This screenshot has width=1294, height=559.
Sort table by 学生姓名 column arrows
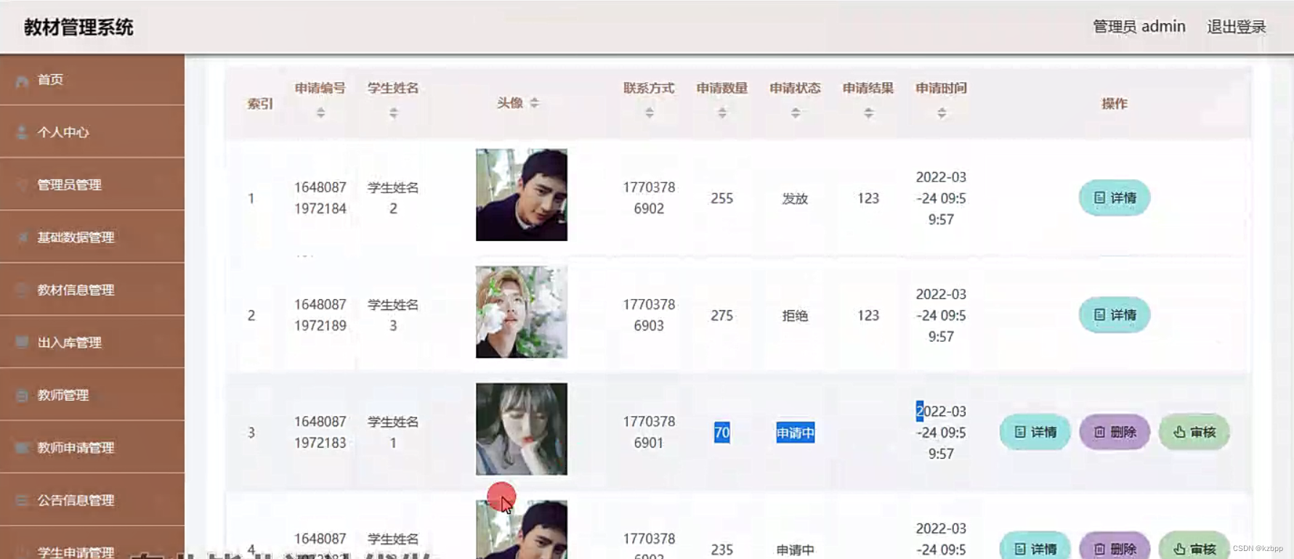(x=393, y=113)
